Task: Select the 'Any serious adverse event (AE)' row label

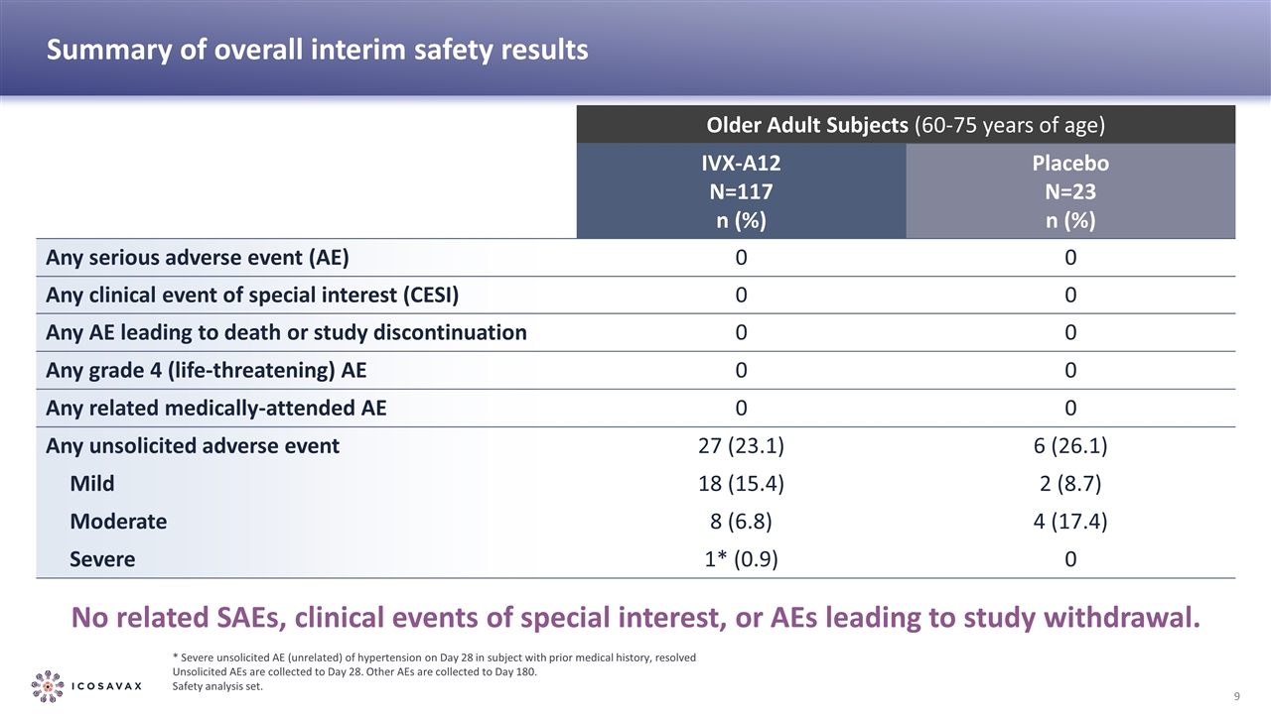Action: pyautogui.click(x=198, y=258)
